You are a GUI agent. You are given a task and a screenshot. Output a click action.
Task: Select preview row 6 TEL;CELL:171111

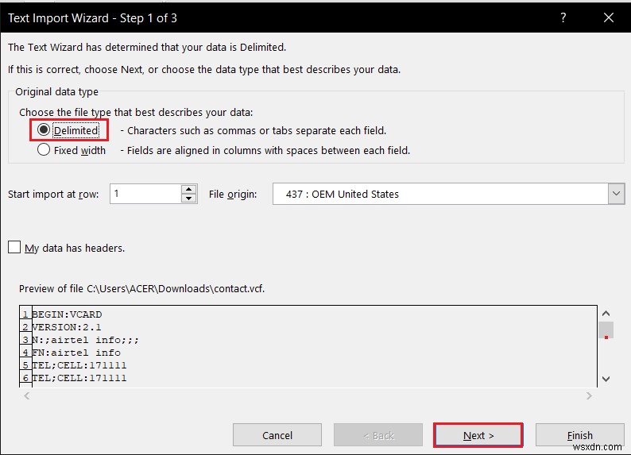click(x=79, y=378)
